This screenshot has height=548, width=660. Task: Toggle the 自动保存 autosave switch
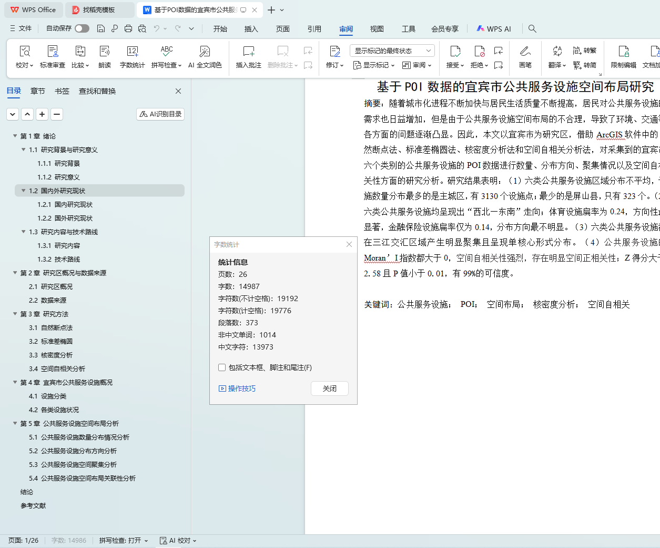click(82, 28)
